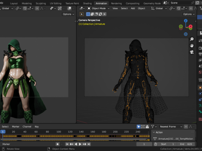The height and width of the screenshot is (151, 202).
Task: Open the orange Object properties tab
Action: tap(200, 88)
